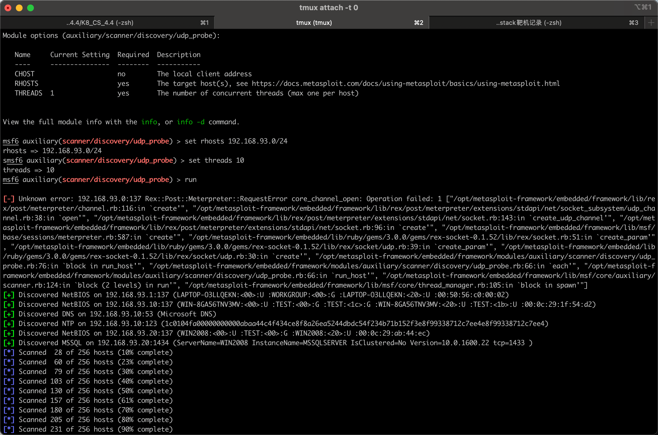
Task: Click 'Scanned 205 of 256 hosts' line
Action: [88, 420]
